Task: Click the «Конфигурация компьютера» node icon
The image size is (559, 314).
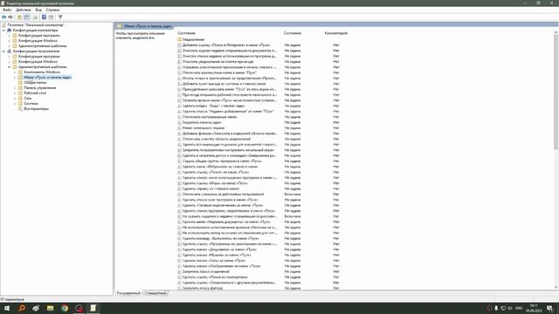Action: 10,31
